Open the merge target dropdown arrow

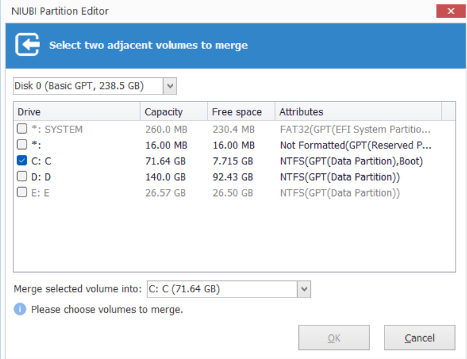point(304,289)
